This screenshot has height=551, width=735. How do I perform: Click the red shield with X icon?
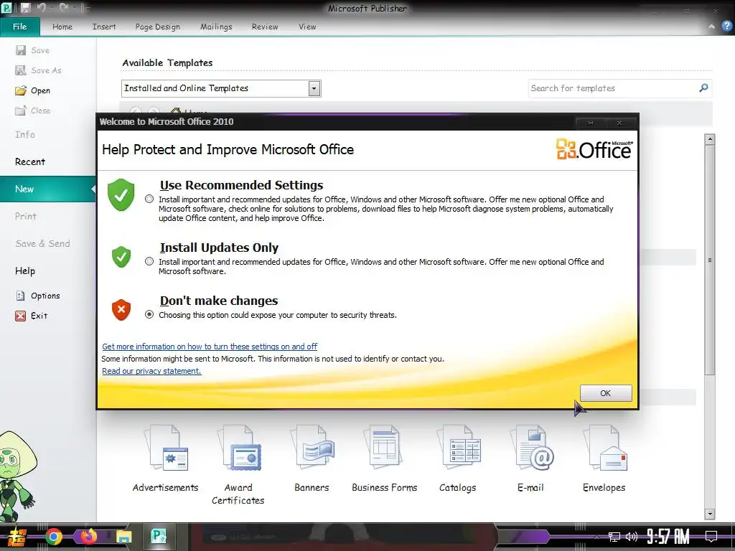coord(121,310)
